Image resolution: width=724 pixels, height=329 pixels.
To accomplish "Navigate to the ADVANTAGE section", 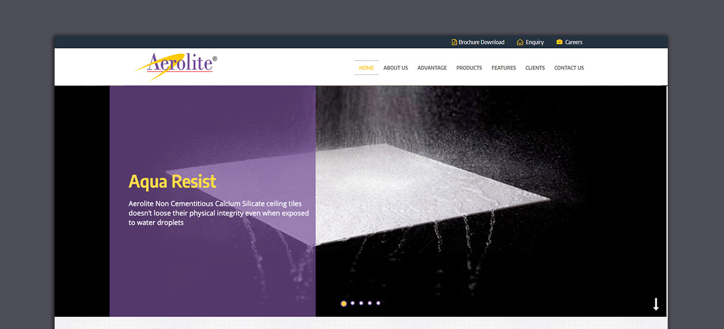I will (x=432, y=68).
